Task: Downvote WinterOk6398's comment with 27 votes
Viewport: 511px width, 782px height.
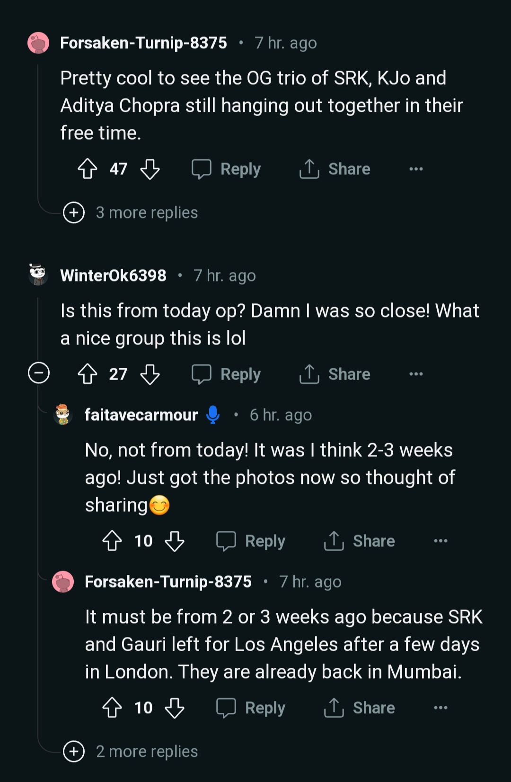Action: (150, 374)
